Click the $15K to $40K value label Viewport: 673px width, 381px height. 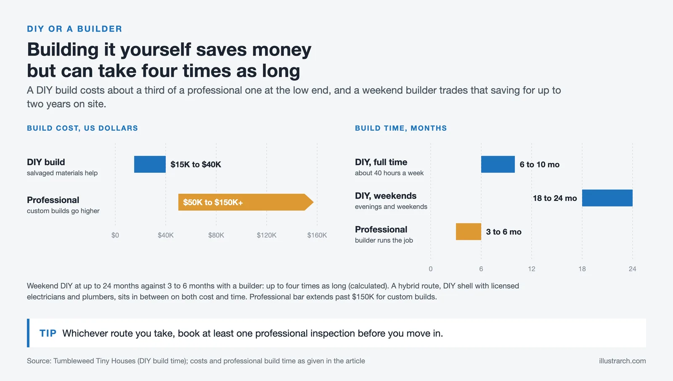pos(196,164)
